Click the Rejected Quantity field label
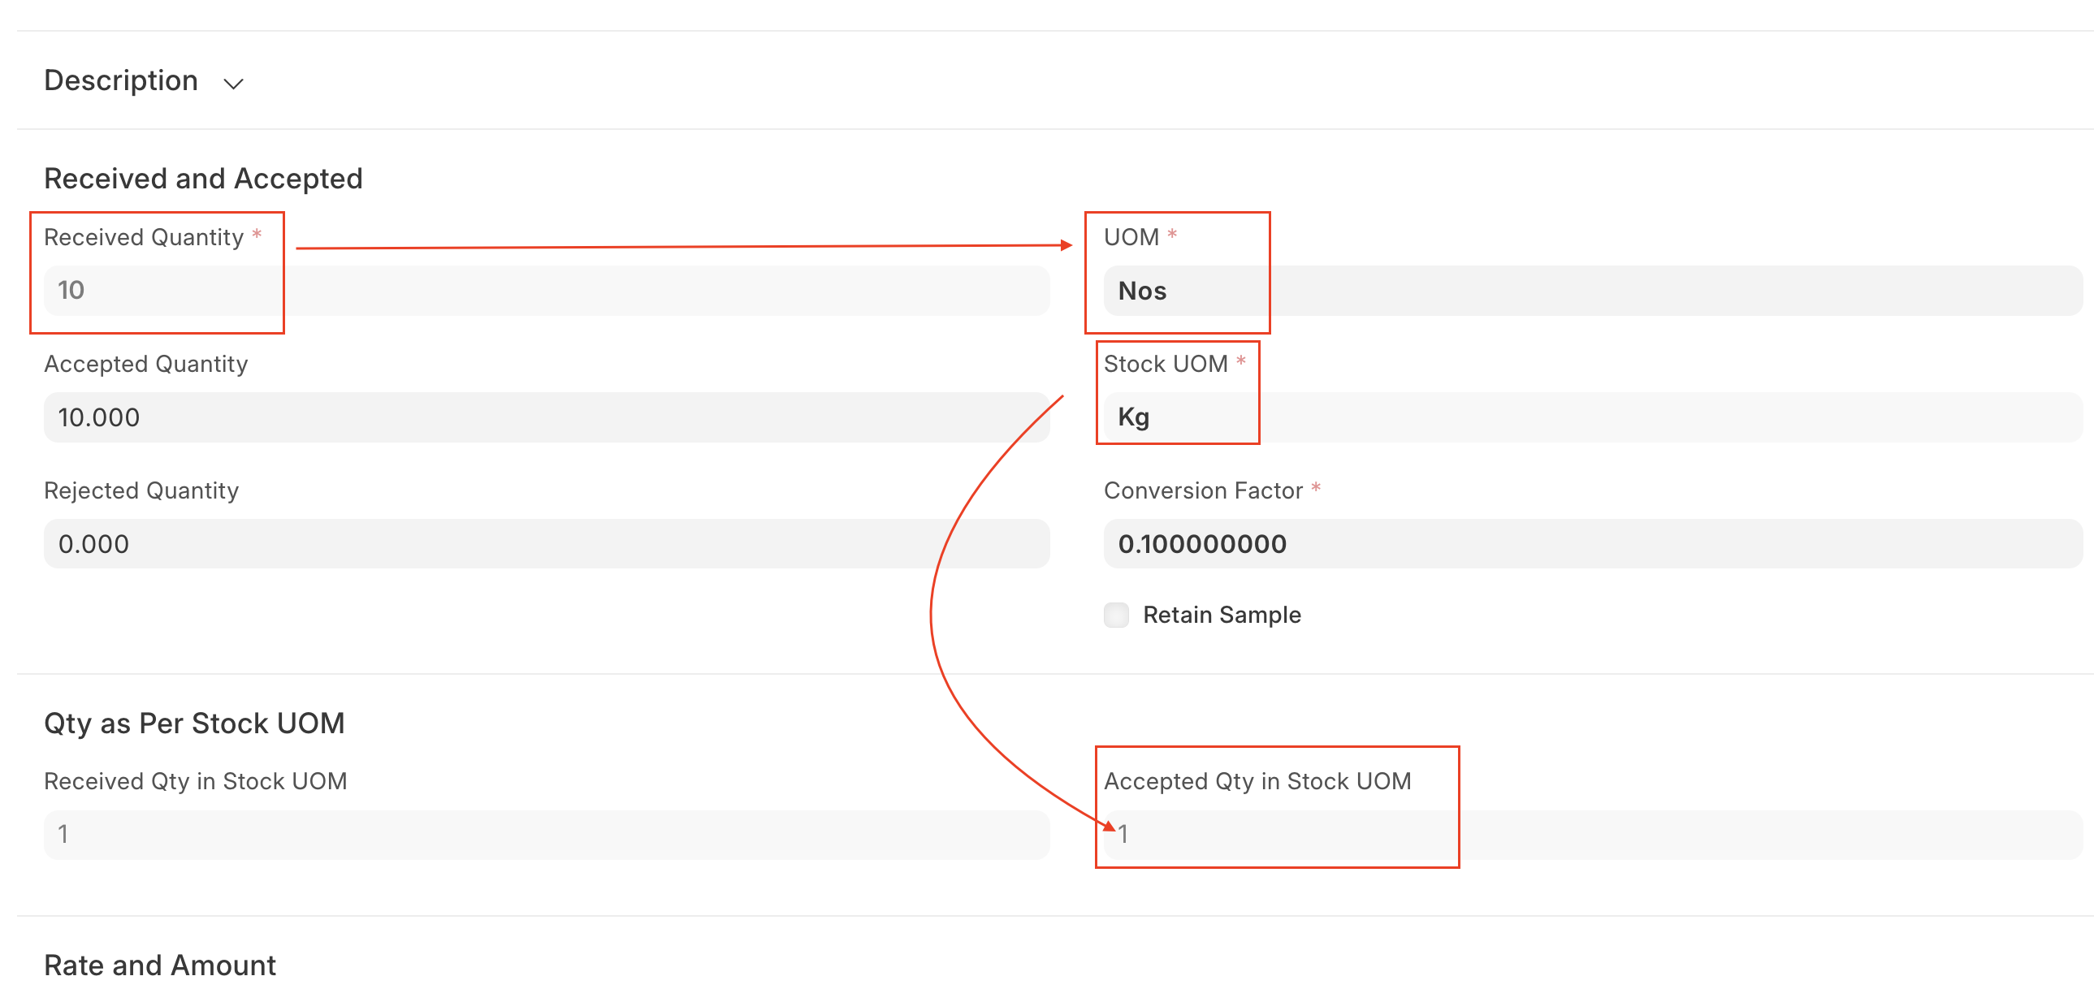The image size is (2094, 1002). point(141,490)
